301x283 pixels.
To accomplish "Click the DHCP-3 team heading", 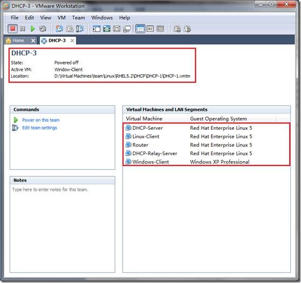I will tap(24, 53).
